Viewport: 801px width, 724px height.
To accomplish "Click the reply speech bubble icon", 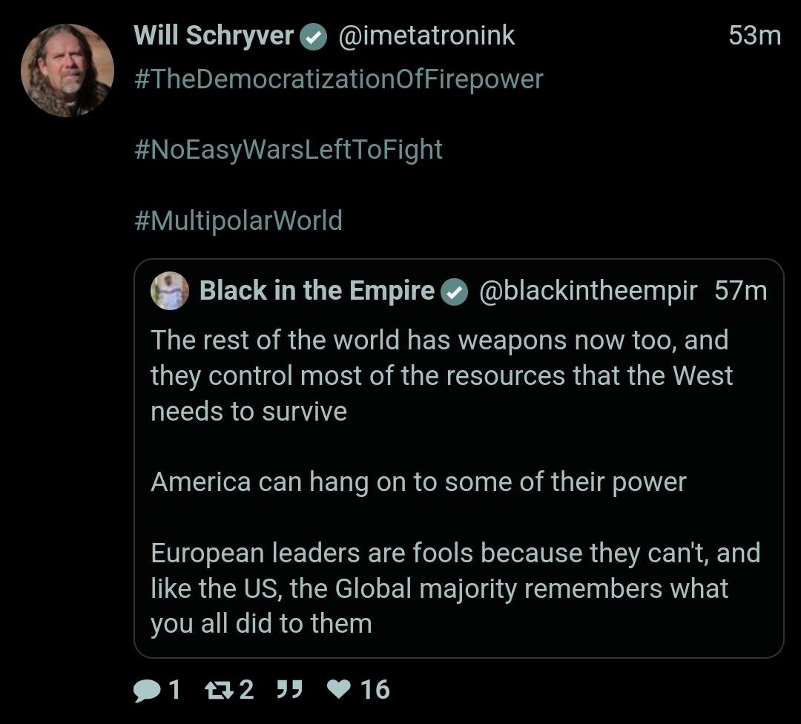I will click(x=146, y=691).
